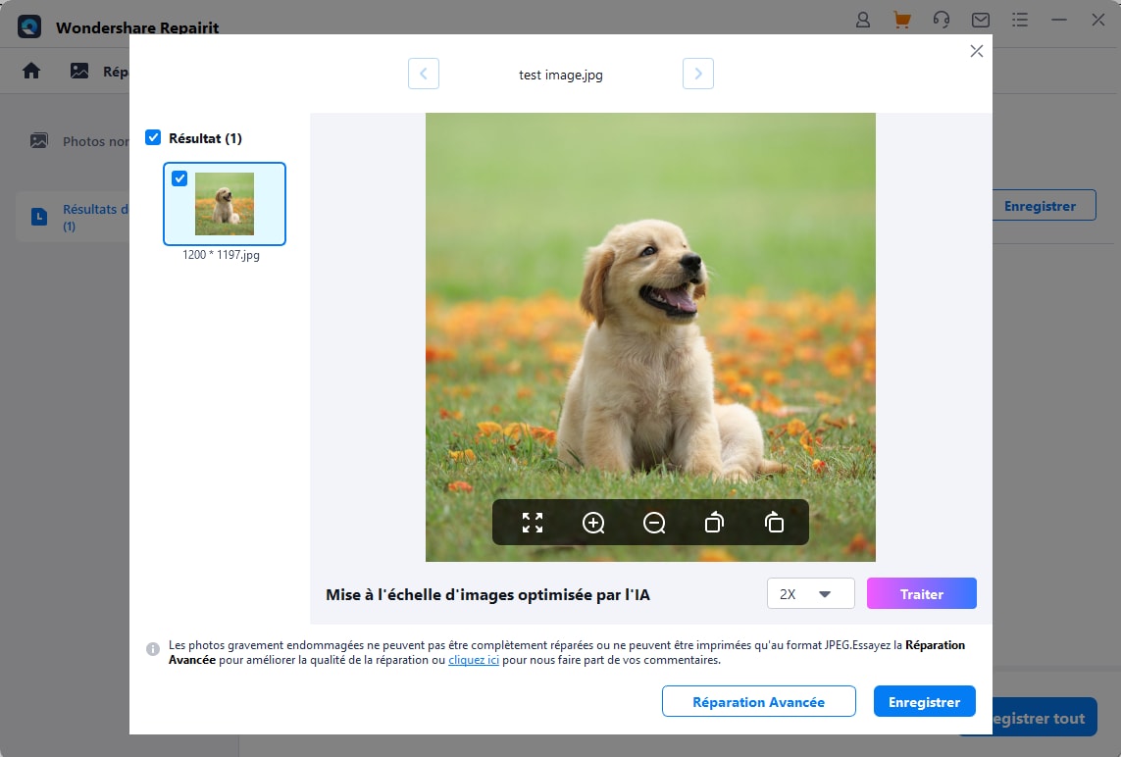Open the user account icon
Viewport: 1121px width, 757px height.
(863, 20)
